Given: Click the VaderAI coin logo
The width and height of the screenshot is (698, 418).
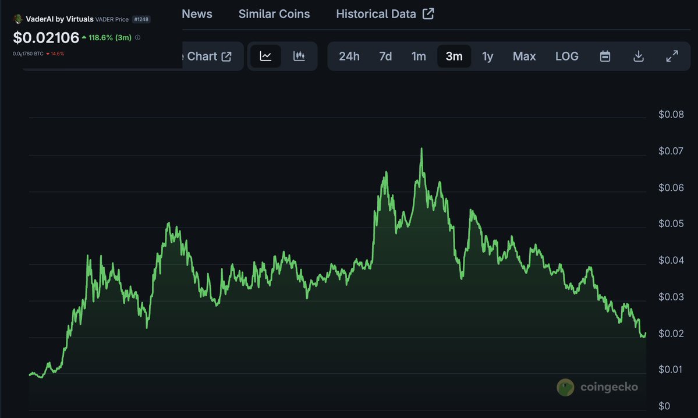Looking at the screenshot, I should click(18, 19).
